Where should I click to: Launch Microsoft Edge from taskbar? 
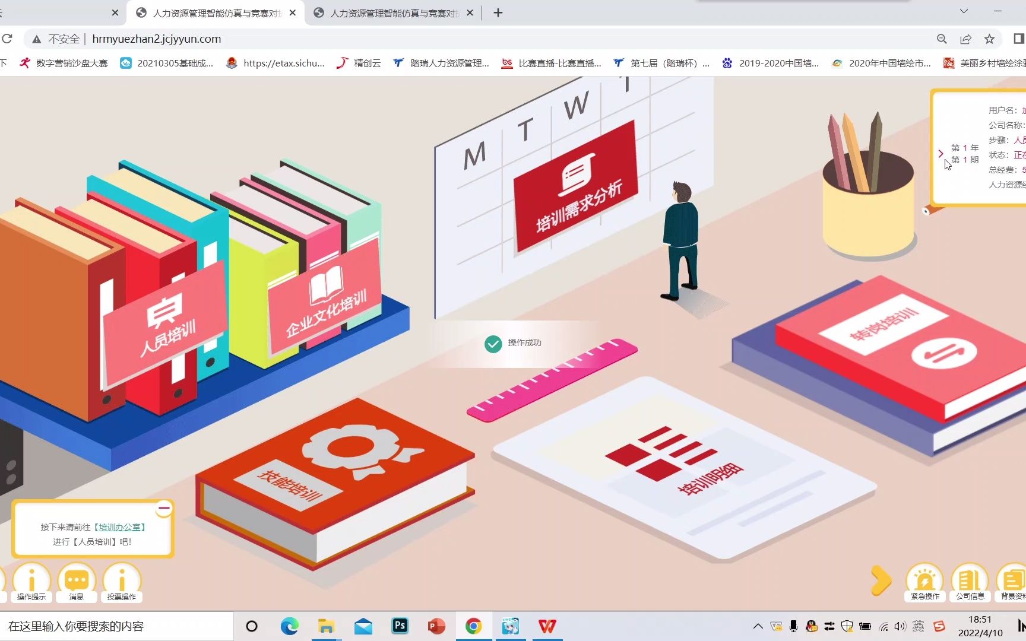pos(290,626)
